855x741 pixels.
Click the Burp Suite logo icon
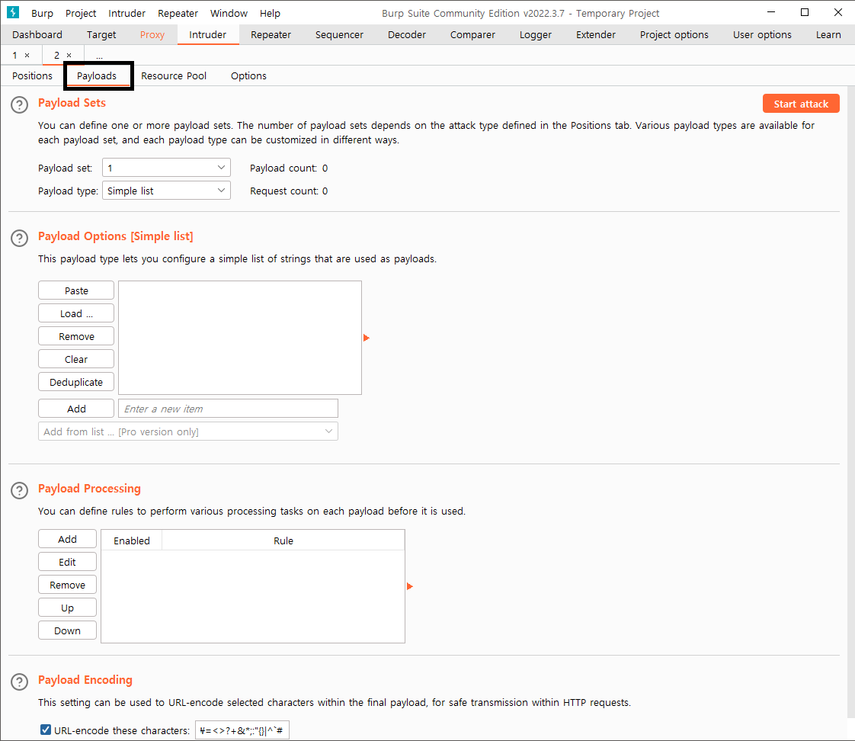12,12
